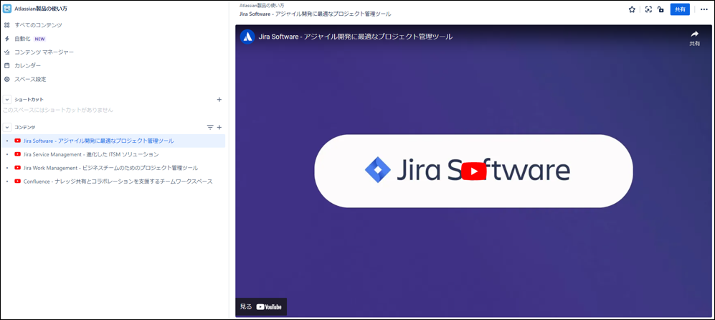Click the presenter mode icon beside the star
The image size is (715, 320).
click(x=649, y=9)
